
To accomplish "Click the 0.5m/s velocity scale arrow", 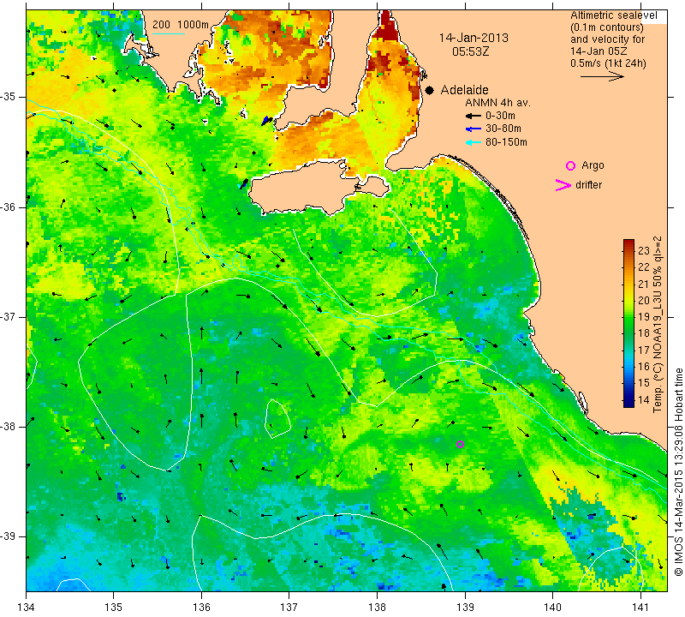I will (602, 76).
